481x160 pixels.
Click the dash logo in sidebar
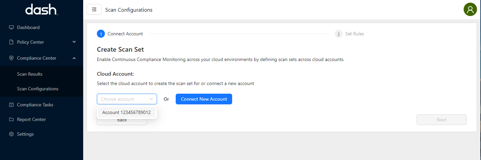41,10
